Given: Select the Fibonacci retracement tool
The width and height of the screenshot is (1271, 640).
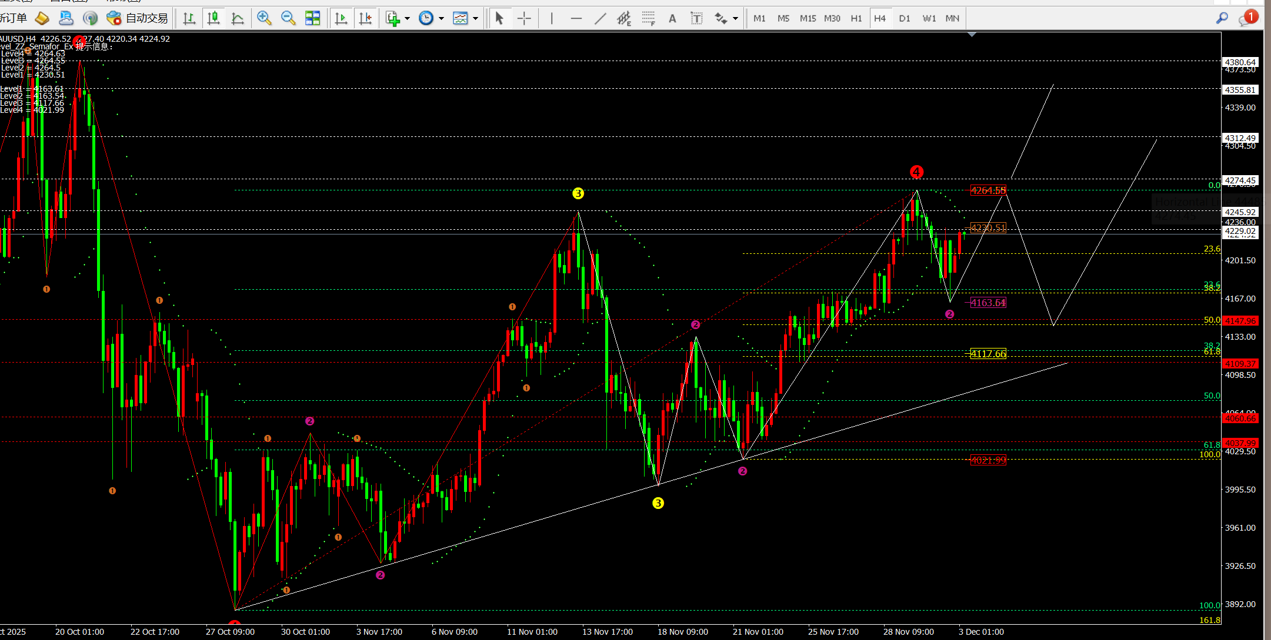Looking at the screenshot, I should pyautogui.click(x=648, y=18).
